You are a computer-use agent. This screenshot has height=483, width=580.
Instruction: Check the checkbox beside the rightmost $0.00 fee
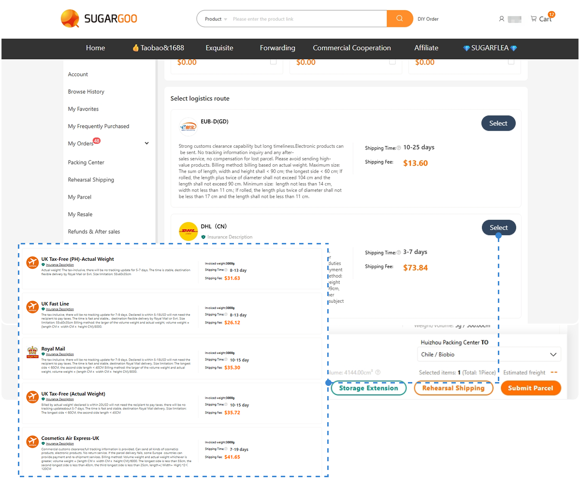click(x=511, y=61)
